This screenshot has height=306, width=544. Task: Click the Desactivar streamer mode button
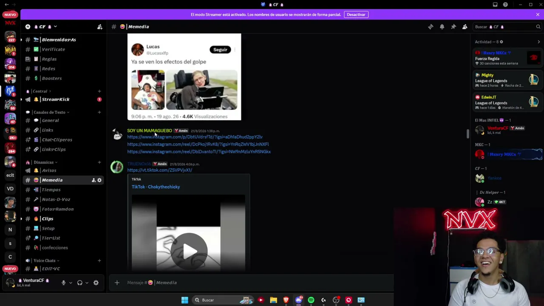pyautogui.click(x=356, y=14)
